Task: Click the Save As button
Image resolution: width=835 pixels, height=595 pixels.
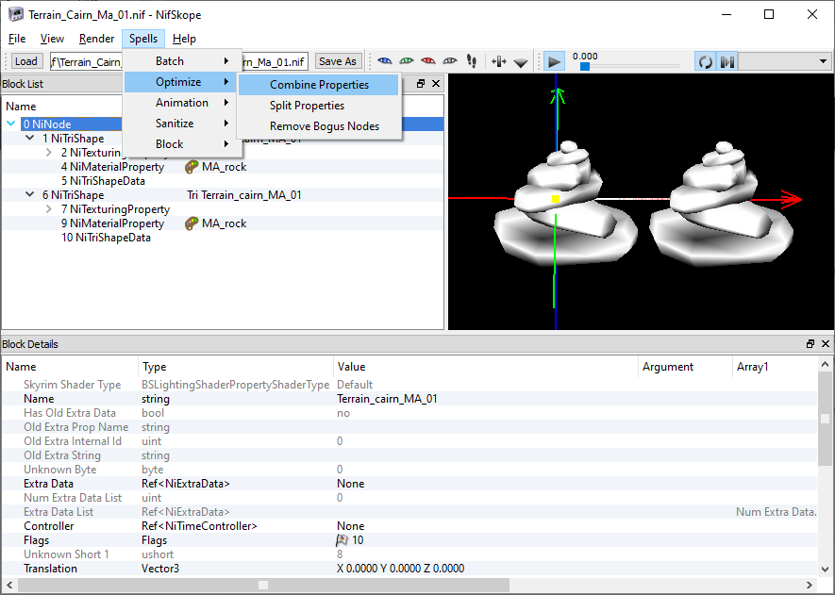Action: pos(337,61)
